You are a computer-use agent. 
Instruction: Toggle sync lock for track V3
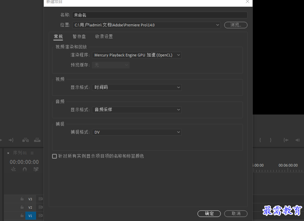tap(40, 199)
